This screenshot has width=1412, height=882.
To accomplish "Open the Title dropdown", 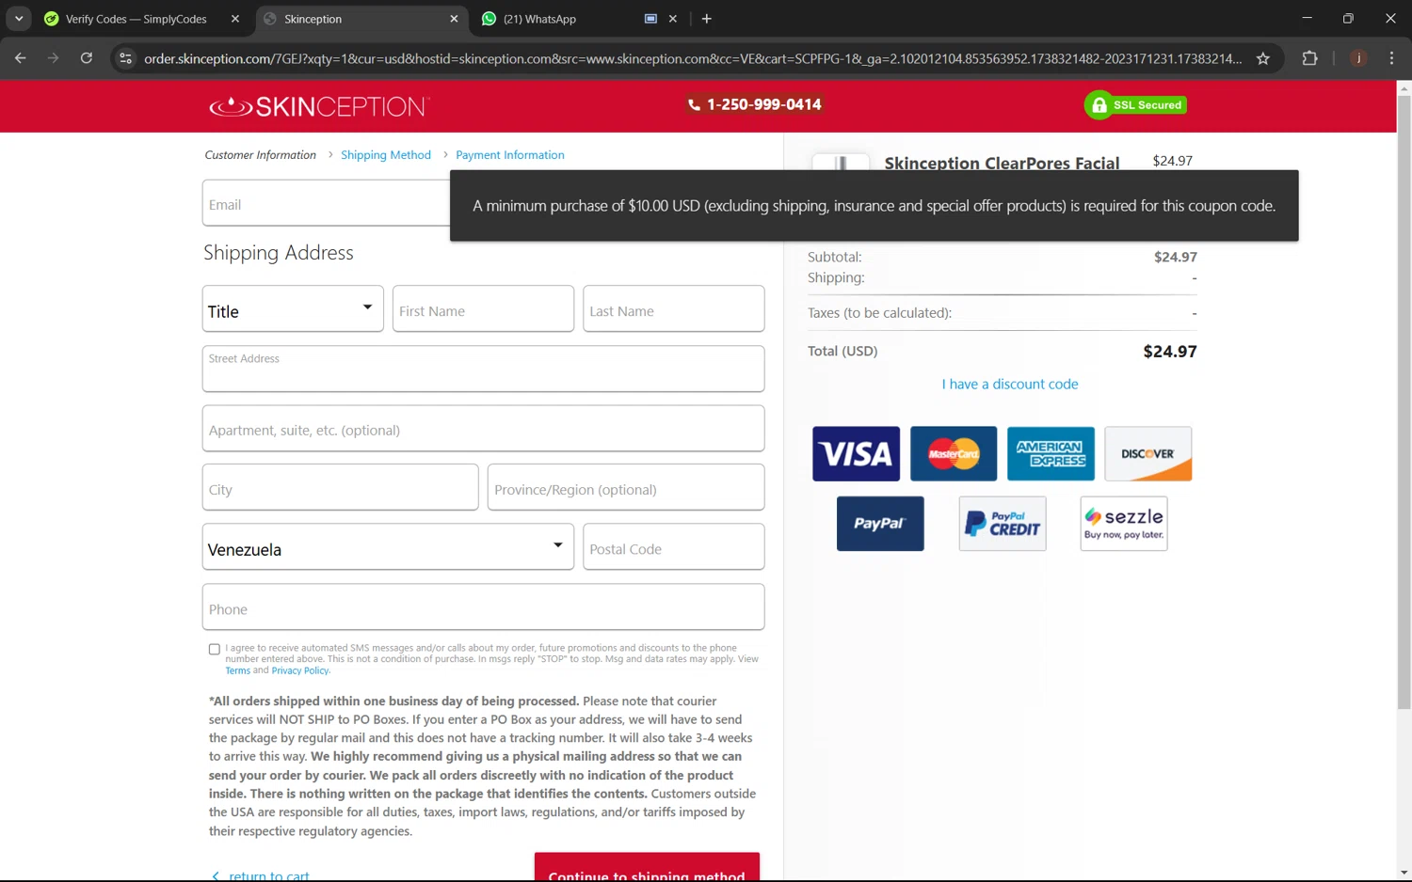I will [x=293, y=309].
